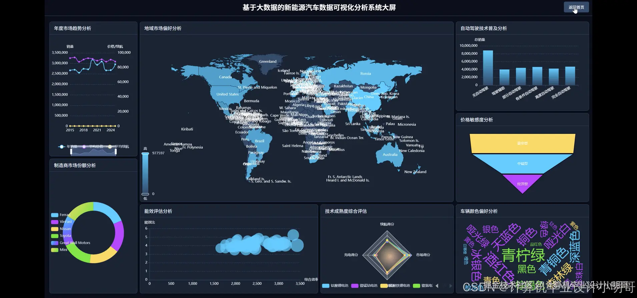
Task: Click the 返回首页 button
Action: click(576, 7)
